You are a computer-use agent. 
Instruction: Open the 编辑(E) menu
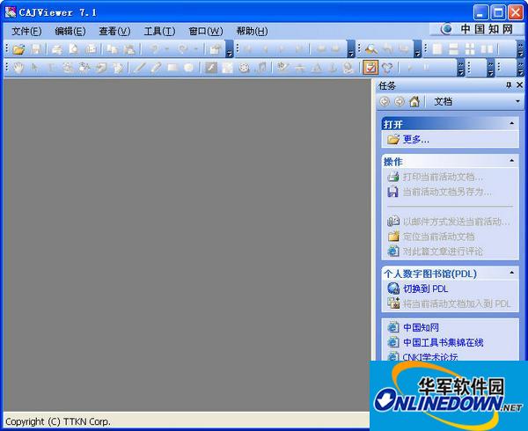coord(70,32)
